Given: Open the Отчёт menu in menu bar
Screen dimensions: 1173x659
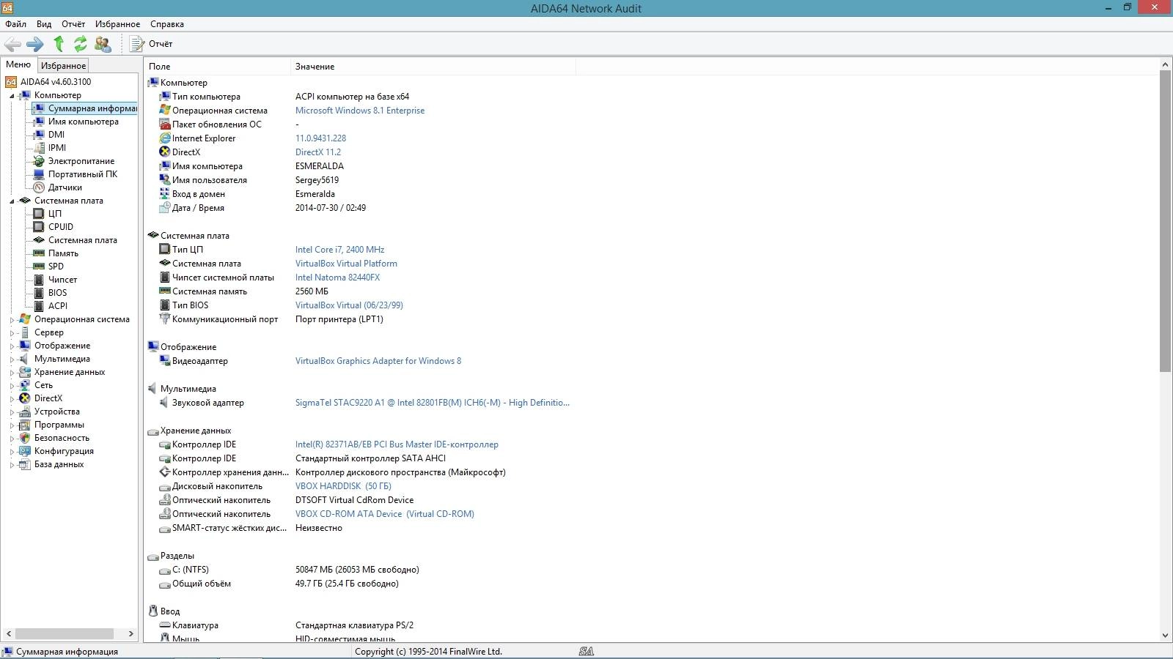Looking at the screenshot, I should pyautogui.click(x=73, y=24).
